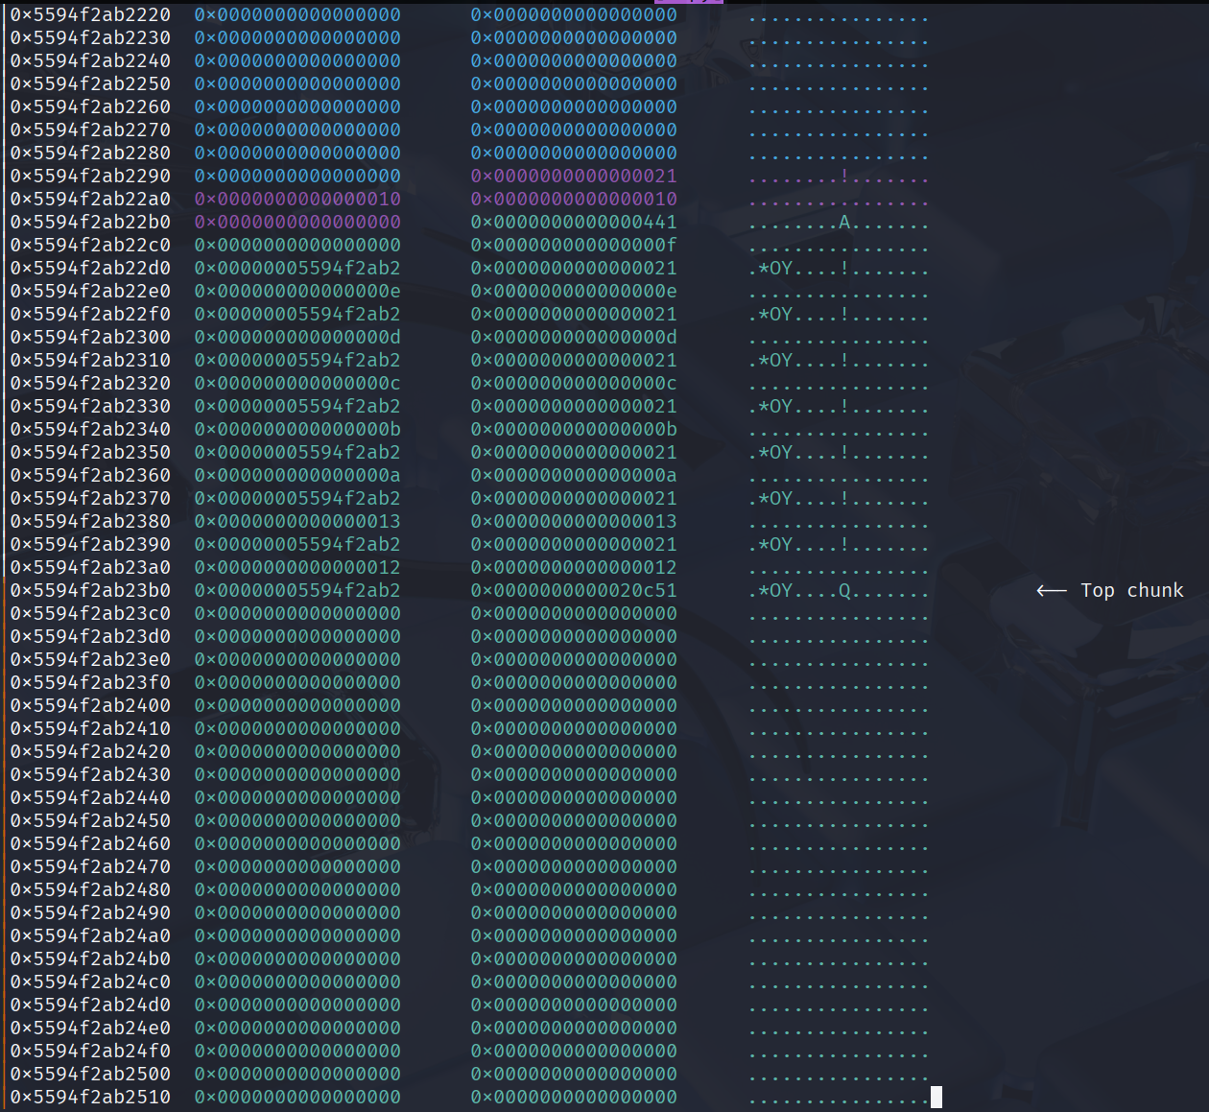Click address 0x5594f2ab22a0
1209x1112 pixels.
pyautogui.click(x=90, y=199)
